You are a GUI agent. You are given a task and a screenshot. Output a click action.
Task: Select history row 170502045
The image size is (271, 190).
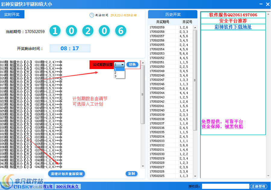point(171,89)
